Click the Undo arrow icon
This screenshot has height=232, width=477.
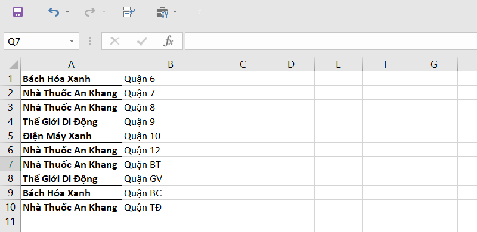click(x=54, y=12)
